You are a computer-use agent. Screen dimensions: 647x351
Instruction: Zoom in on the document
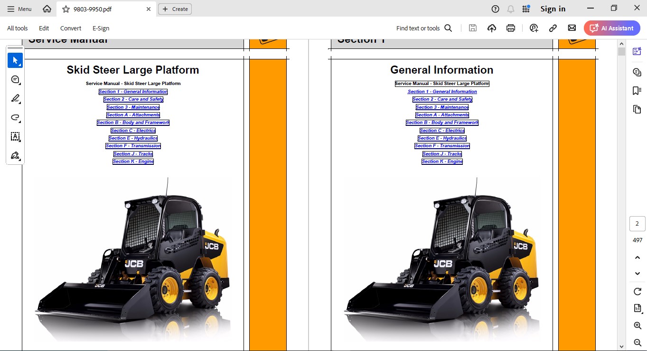coord(638,325)
